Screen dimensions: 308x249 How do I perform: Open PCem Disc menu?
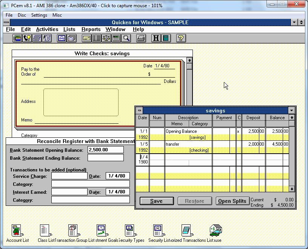pos(22,15)
